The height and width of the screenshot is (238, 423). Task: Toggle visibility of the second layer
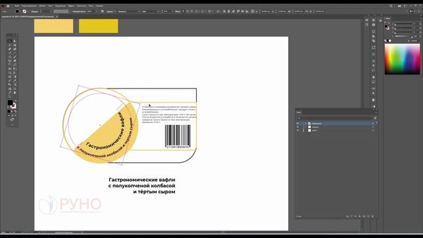pyautogui.click(x=298, y=127)
